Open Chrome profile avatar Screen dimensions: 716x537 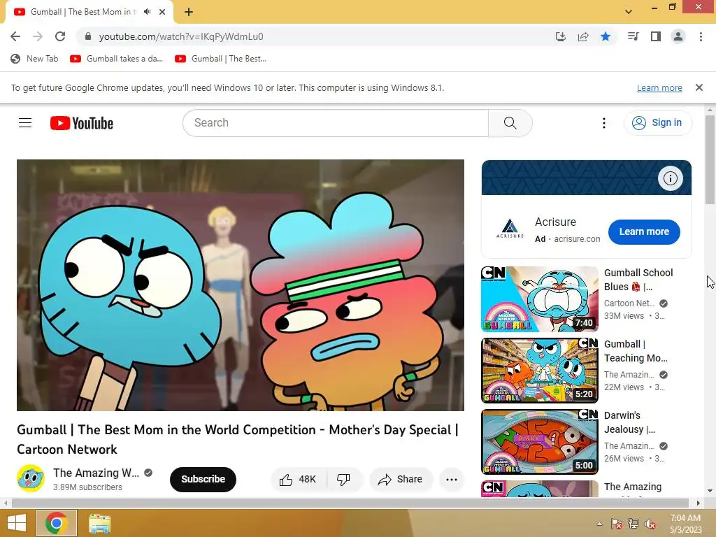tap(678, 36)
